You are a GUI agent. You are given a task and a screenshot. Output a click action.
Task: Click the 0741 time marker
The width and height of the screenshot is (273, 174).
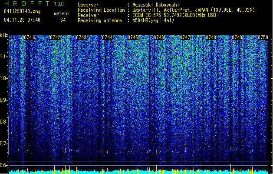click(29, 37)
